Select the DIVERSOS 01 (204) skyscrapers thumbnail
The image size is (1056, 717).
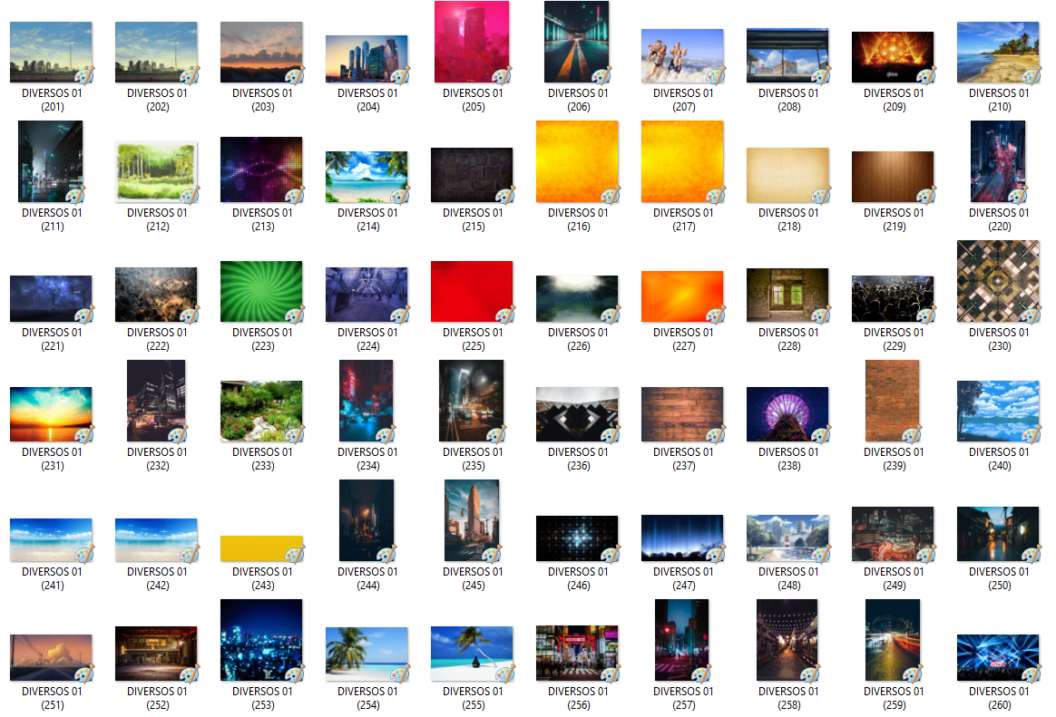pos(367,59)
